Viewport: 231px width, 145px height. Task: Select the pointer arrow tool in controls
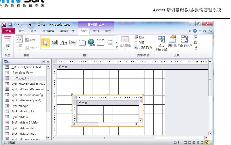(45, 42)
